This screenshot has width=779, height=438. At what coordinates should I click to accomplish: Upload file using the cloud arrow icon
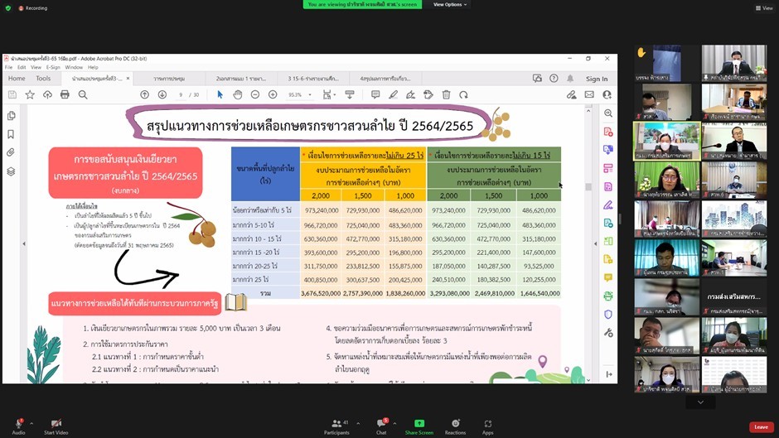click(47, 95)
